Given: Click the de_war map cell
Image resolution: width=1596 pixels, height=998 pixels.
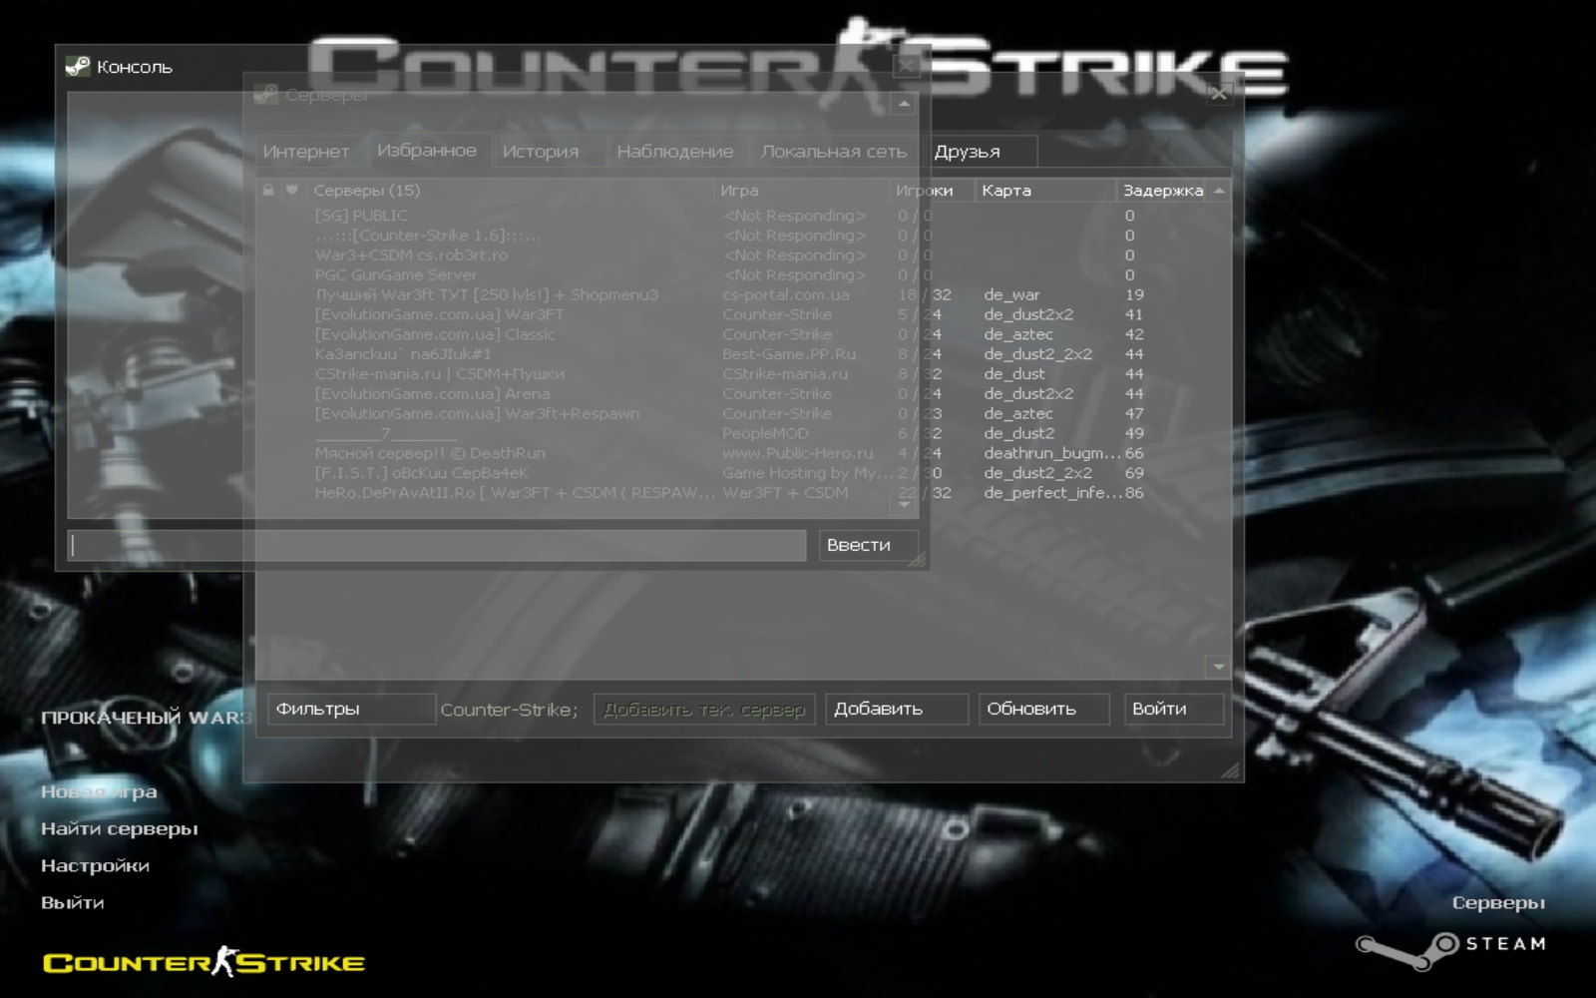Looking at the screenshot, I should tap(1011, 294).
